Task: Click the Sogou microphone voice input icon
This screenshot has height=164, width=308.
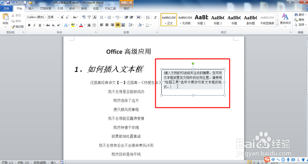Action: coord(288,159)
